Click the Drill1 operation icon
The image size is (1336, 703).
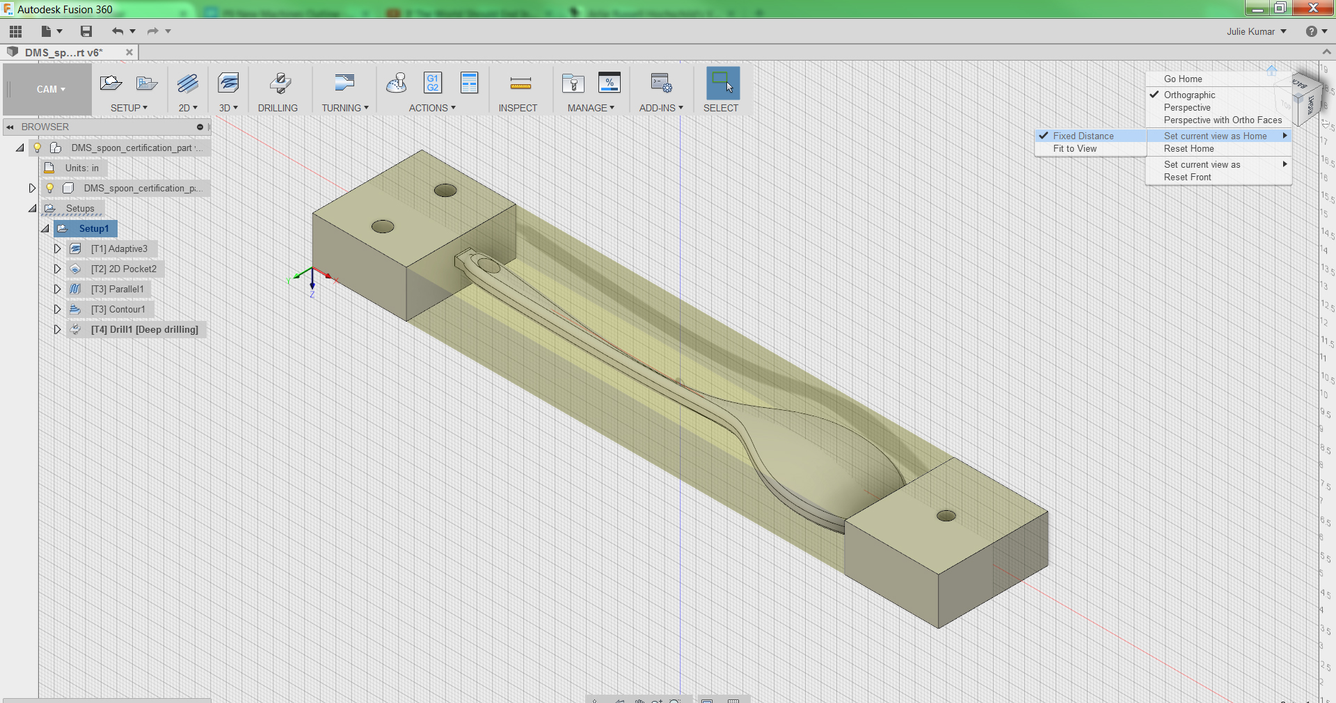(76, 330)
